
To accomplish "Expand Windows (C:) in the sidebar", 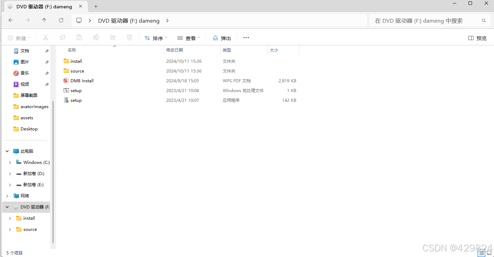I will click(10, 162).
